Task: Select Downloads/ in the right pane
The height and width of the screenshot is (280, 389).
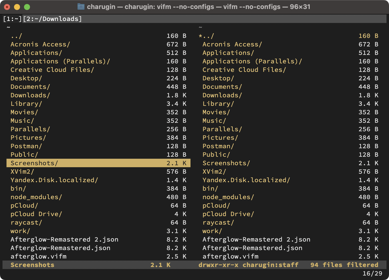Action: coord(290,95)
